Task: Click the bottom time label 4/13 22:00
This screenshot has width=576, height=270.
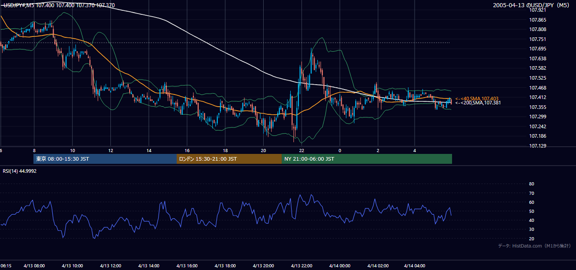Action: click(x=302, y=265)
